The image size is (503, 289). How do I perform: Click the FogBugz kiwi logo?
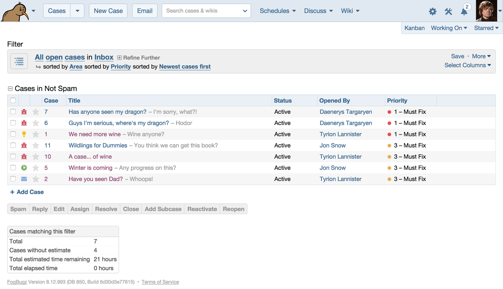point(15,11)
